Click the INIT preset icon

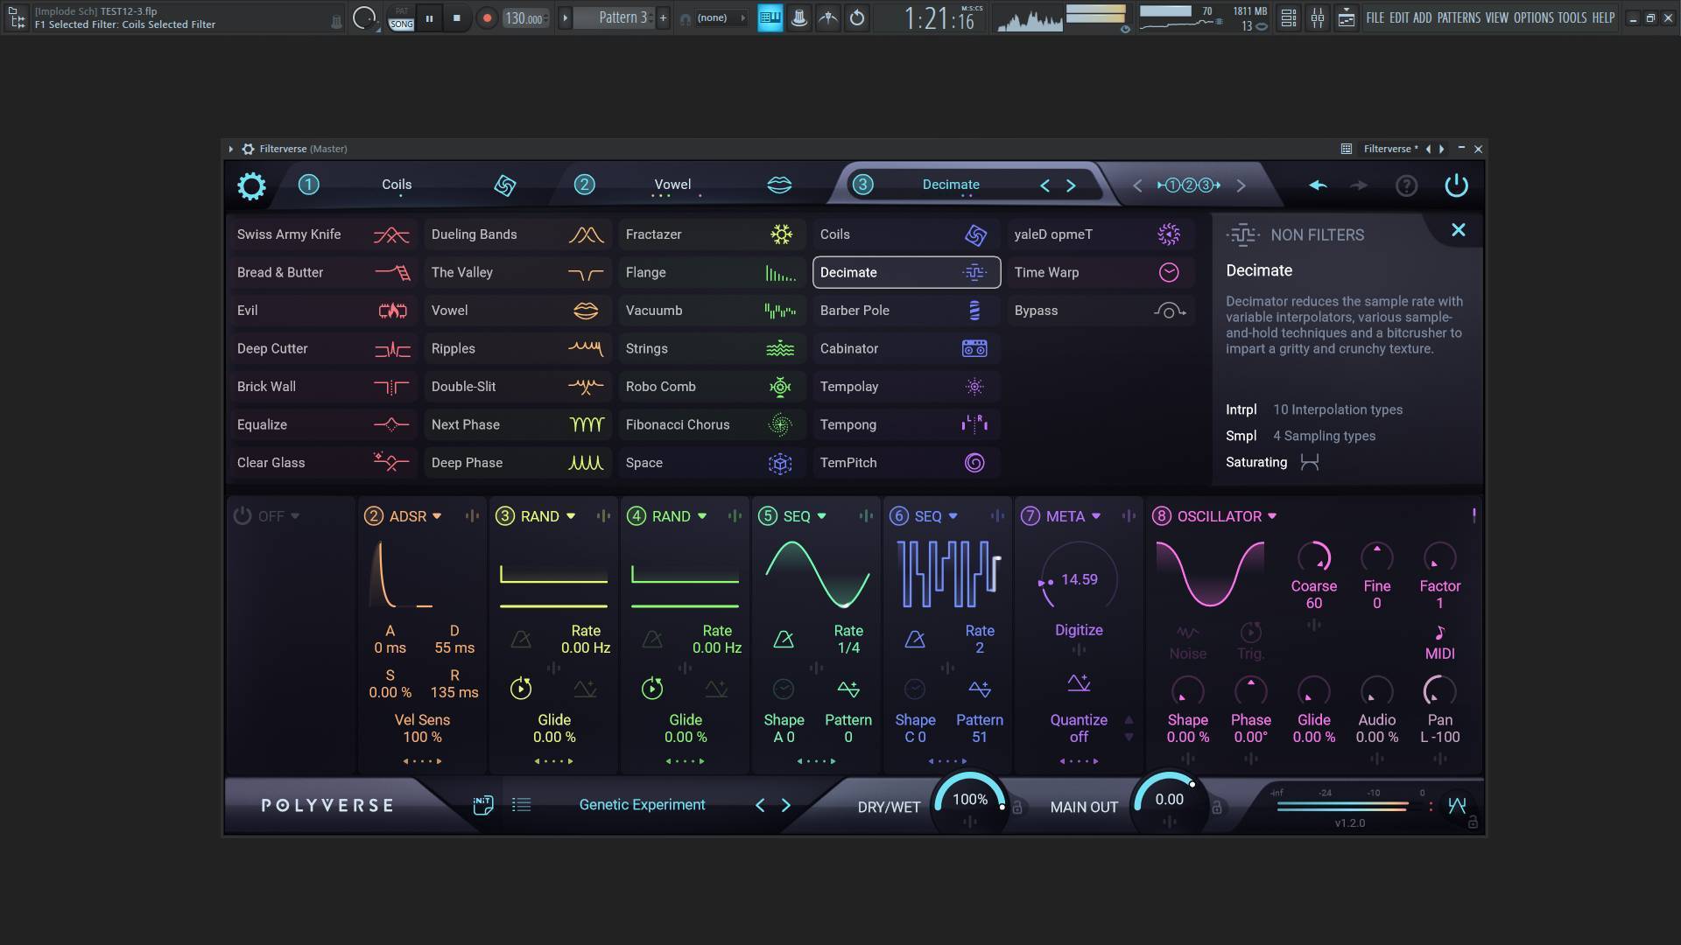[482, 805]
